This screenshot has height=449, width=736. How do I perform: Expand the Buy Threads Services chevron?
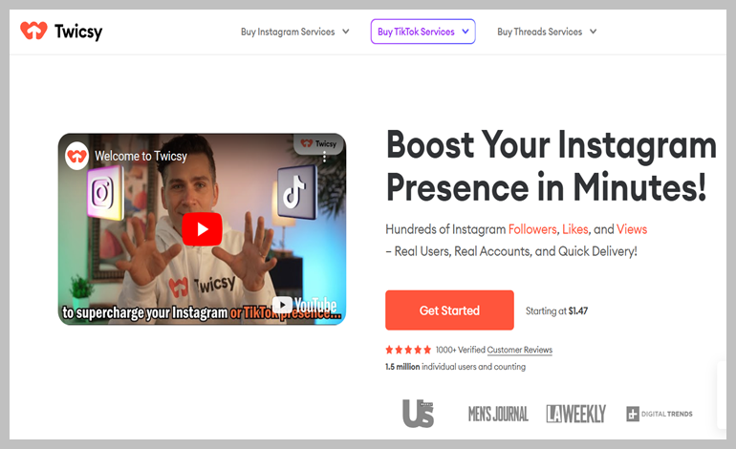click(594, 32)
